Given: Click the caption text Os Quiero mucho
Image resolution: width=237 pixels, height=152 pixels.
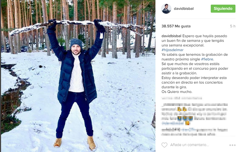Looking at the screenshot, I should 177,92.
